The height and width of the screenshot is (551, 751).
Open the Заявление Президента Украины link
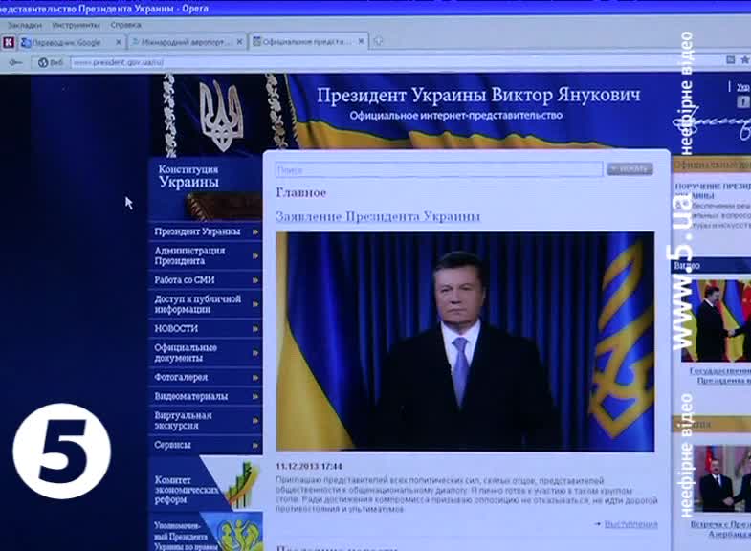(x=378, y=217)
